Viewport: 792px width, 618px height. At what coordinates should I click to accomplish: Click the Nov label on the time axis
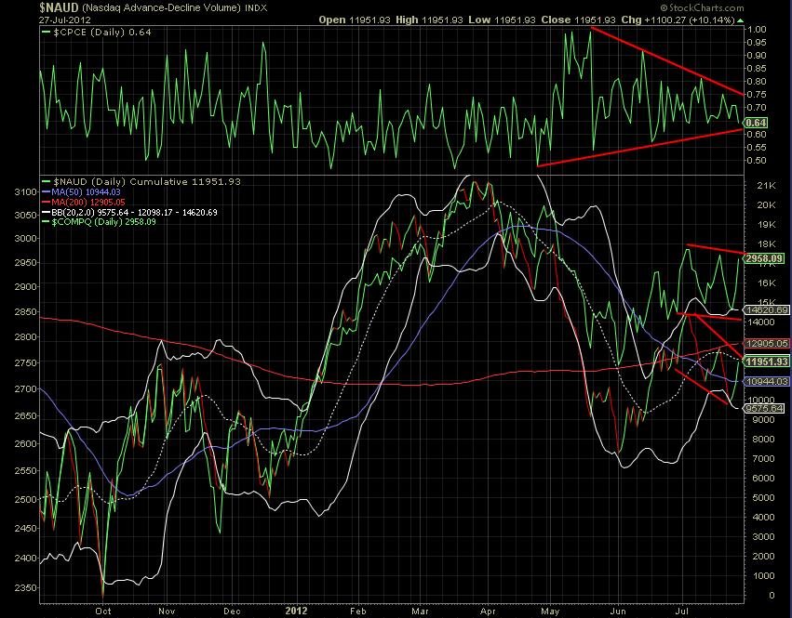pos(168,611)
